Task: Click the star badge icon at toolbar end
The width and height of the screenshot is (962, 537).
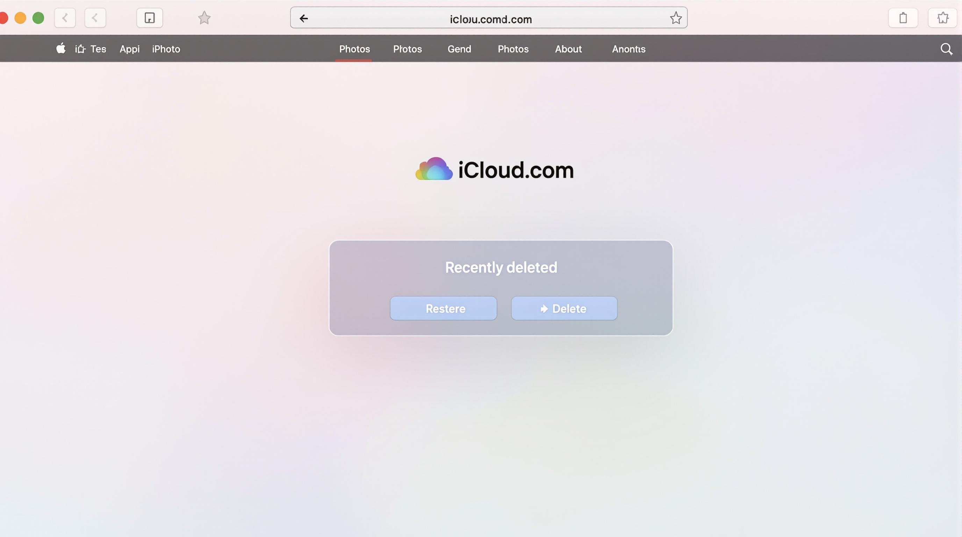Action: tap(942, 18)
